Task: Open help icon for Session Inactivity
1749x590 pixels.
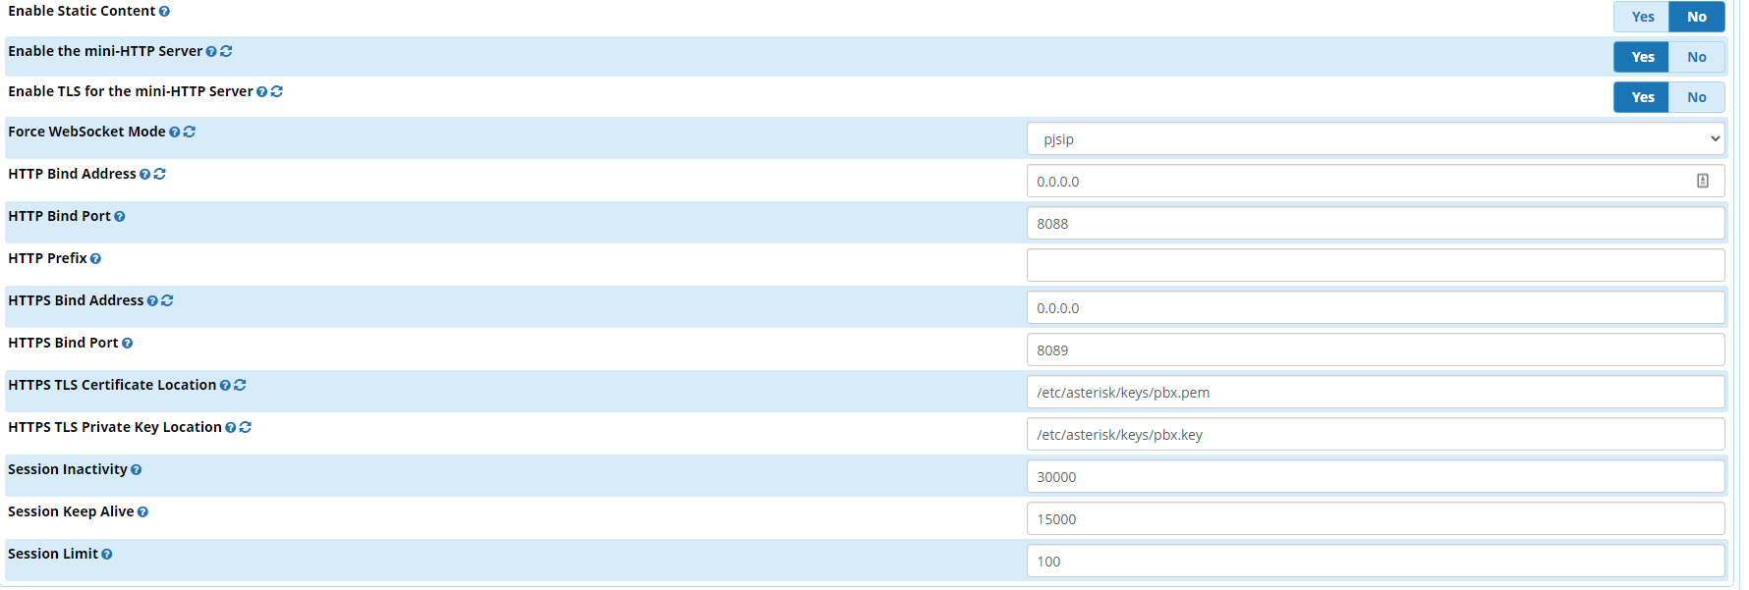Action: pos(137,470)
